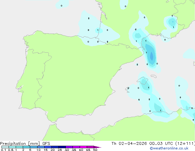
Task: Pick the 45–50 mm legend swatch
Action: point(90,147)
